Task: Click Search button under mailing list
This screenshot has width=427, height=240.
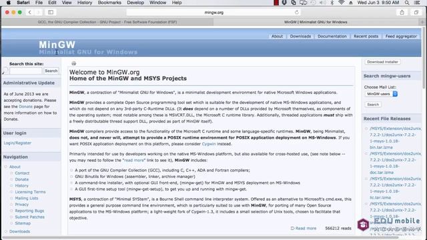Action: pos(373,105)
